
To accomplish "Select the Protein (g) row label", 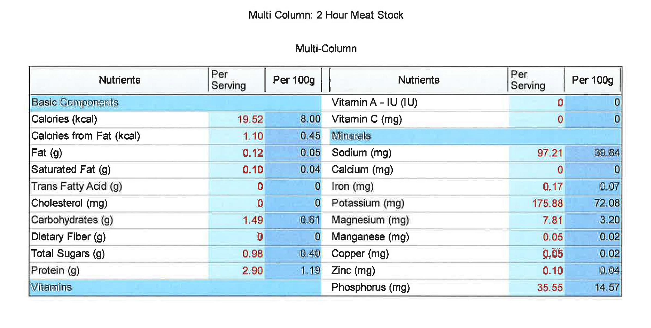I will (x=55, y=271).
